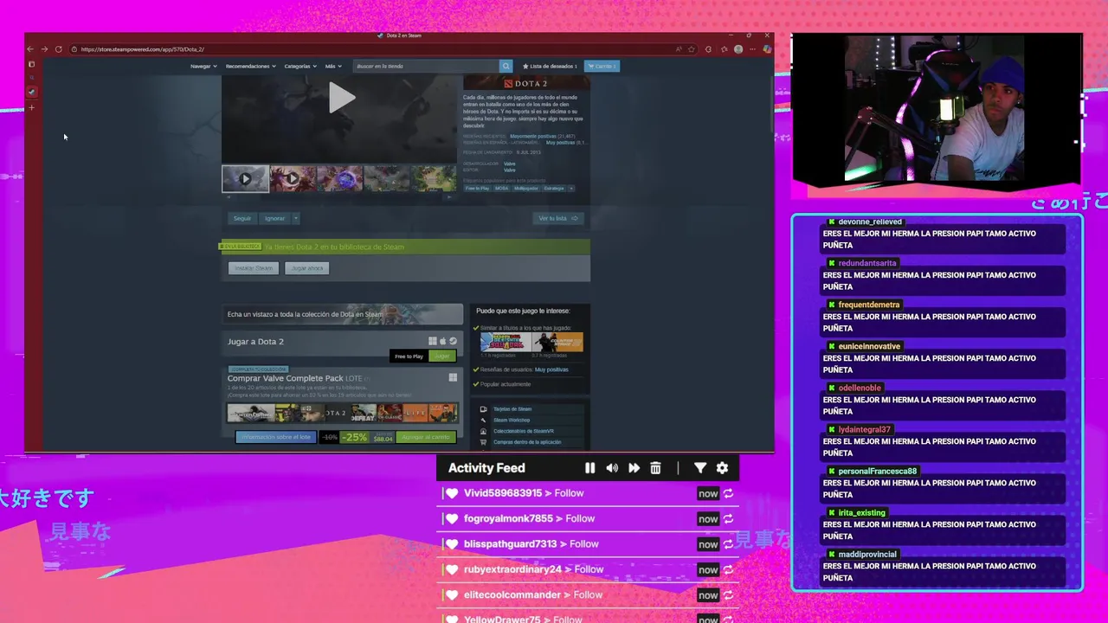Click Agregar al carrito for Valve Complete Pack
Image resolution: width=1108 pixels, height=623 pixels.
pyautogui.click(x=426, y=437)
